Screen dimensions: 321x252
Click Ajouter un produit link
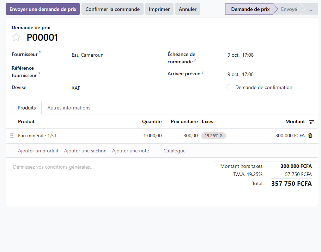[38, 151]
